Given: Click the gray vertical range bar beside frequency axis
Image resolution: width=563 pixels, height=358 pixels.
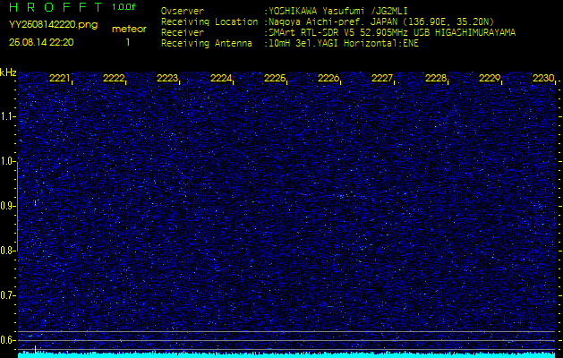Looking at the screenshot, I should pyautogui.click(x=18, y=206).
